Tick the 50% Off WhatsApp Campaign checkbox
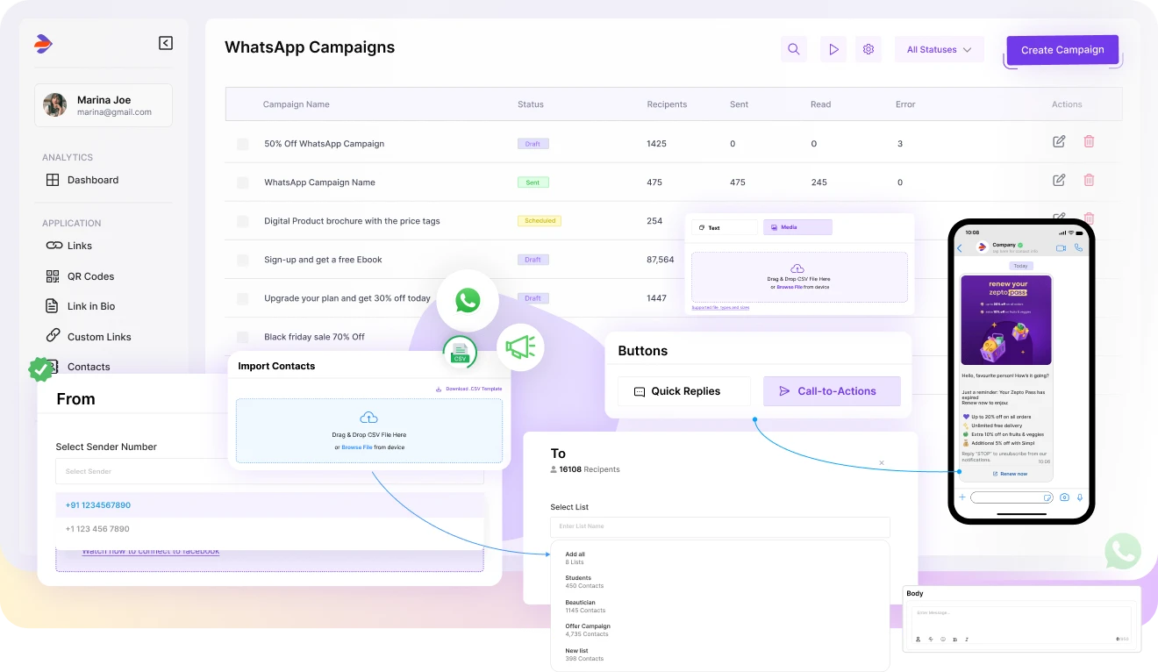 (243, 144)
